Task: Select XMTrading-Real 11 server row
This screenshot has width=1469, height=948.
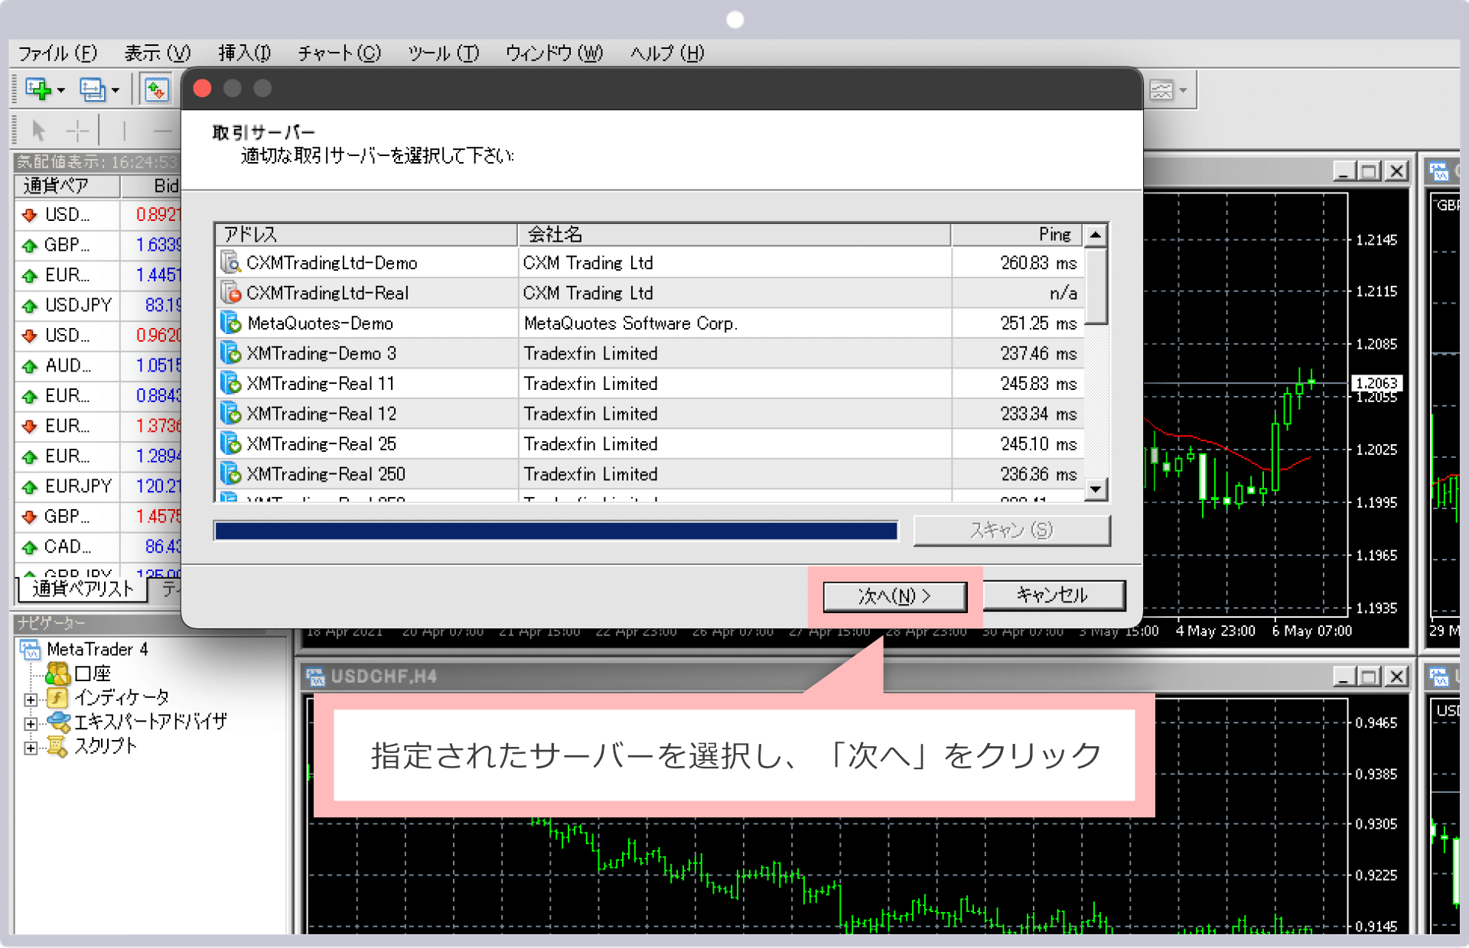Action: tap(649, 384)
